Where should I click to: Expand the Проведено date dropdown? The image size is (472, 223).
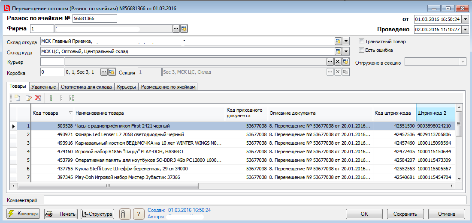tap(464, 30)
